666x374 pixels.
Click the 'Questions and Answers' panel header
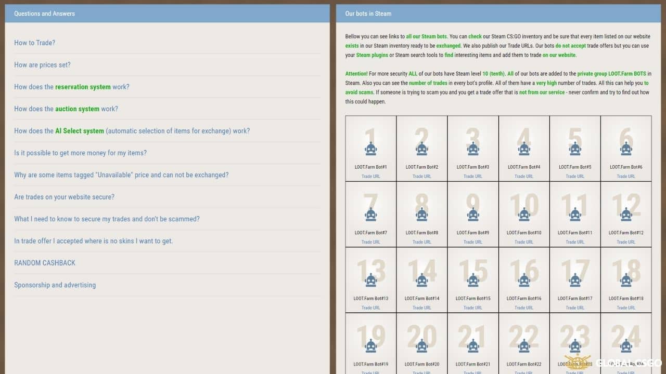tap(167, 14)
